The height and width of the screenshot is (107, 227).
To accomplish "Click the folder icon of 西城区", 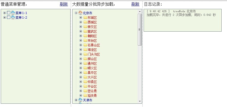I will 85,22.
